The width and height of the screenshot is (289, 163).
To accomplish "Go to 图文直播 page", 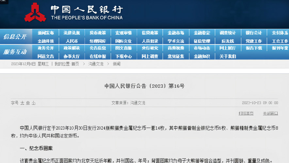I will (x=123, y=48).
